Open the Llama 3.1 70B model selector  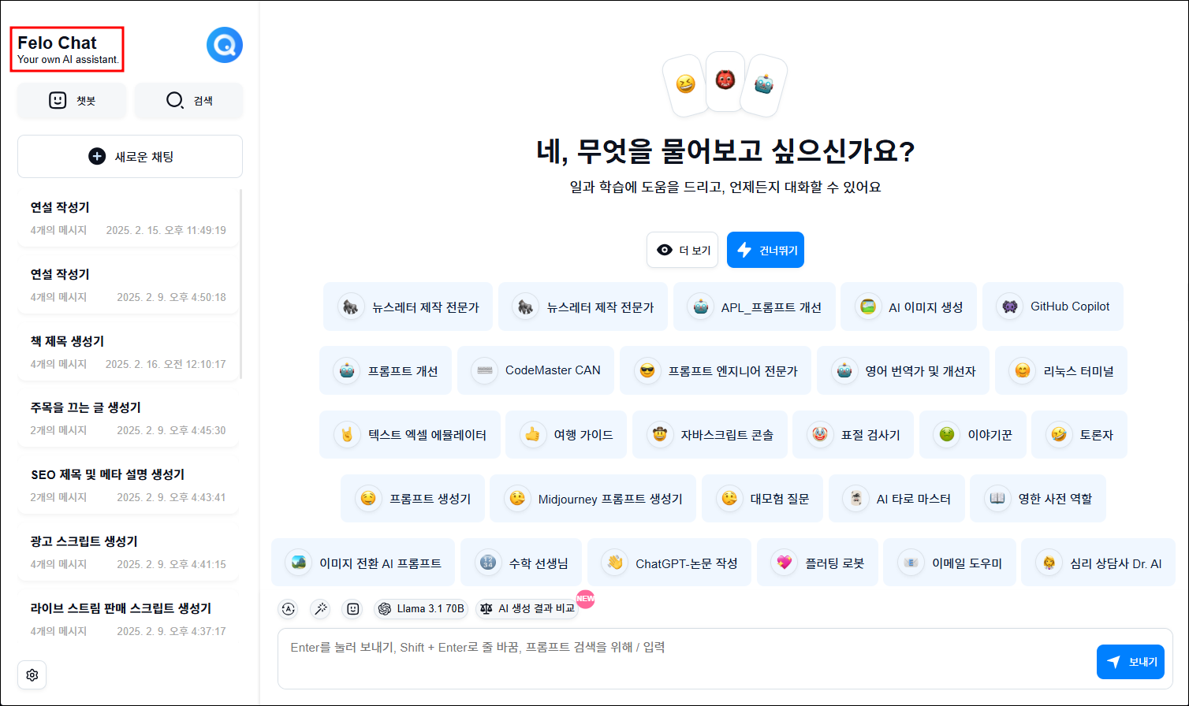pos(421,608)
